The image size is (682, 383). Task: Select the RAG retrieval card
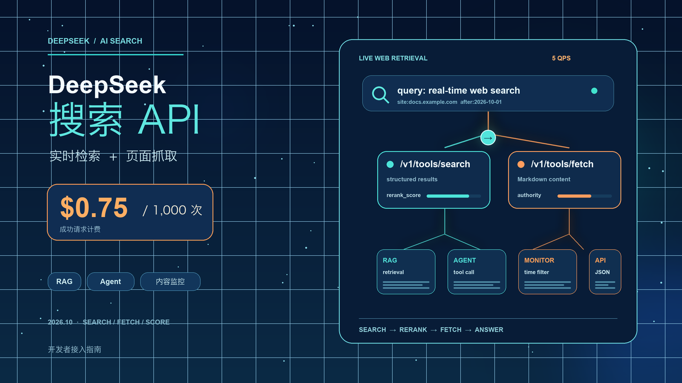[406, 272]
